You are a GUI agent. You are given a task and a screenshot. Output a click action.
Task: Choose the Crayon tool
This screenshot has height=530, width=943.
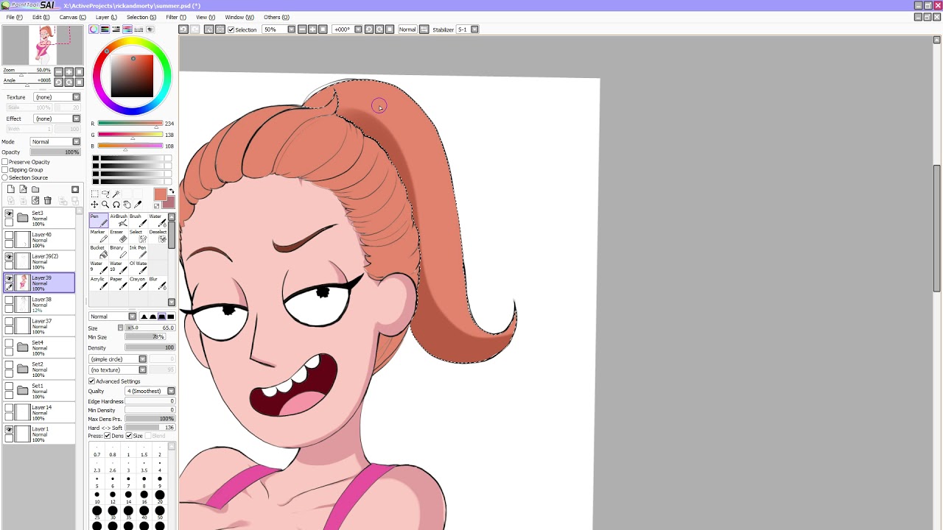137,283
